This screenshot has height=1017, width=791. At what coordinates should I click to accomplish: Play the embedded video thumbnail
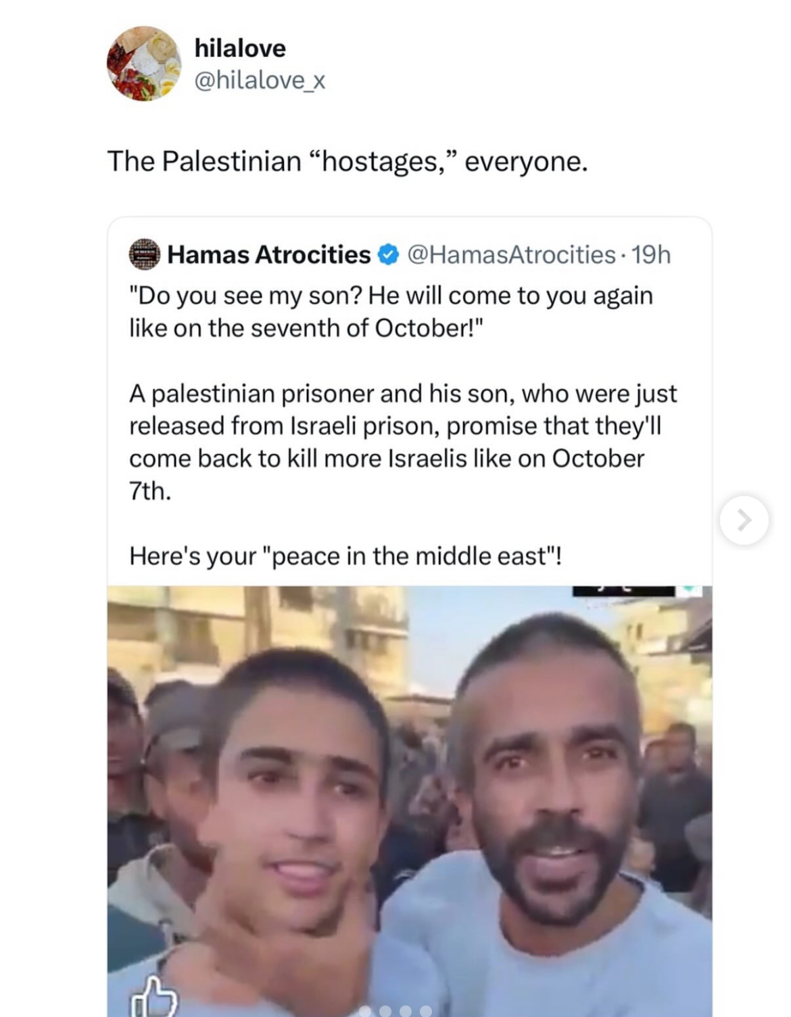(410, 801)
